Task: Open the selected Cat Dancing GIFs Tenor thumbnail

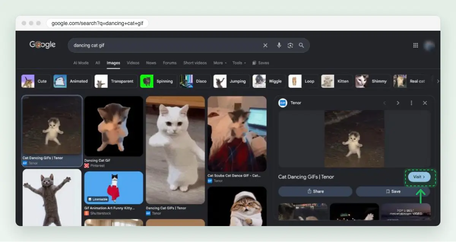Action: pyautogui.click(x=52, y=125)
